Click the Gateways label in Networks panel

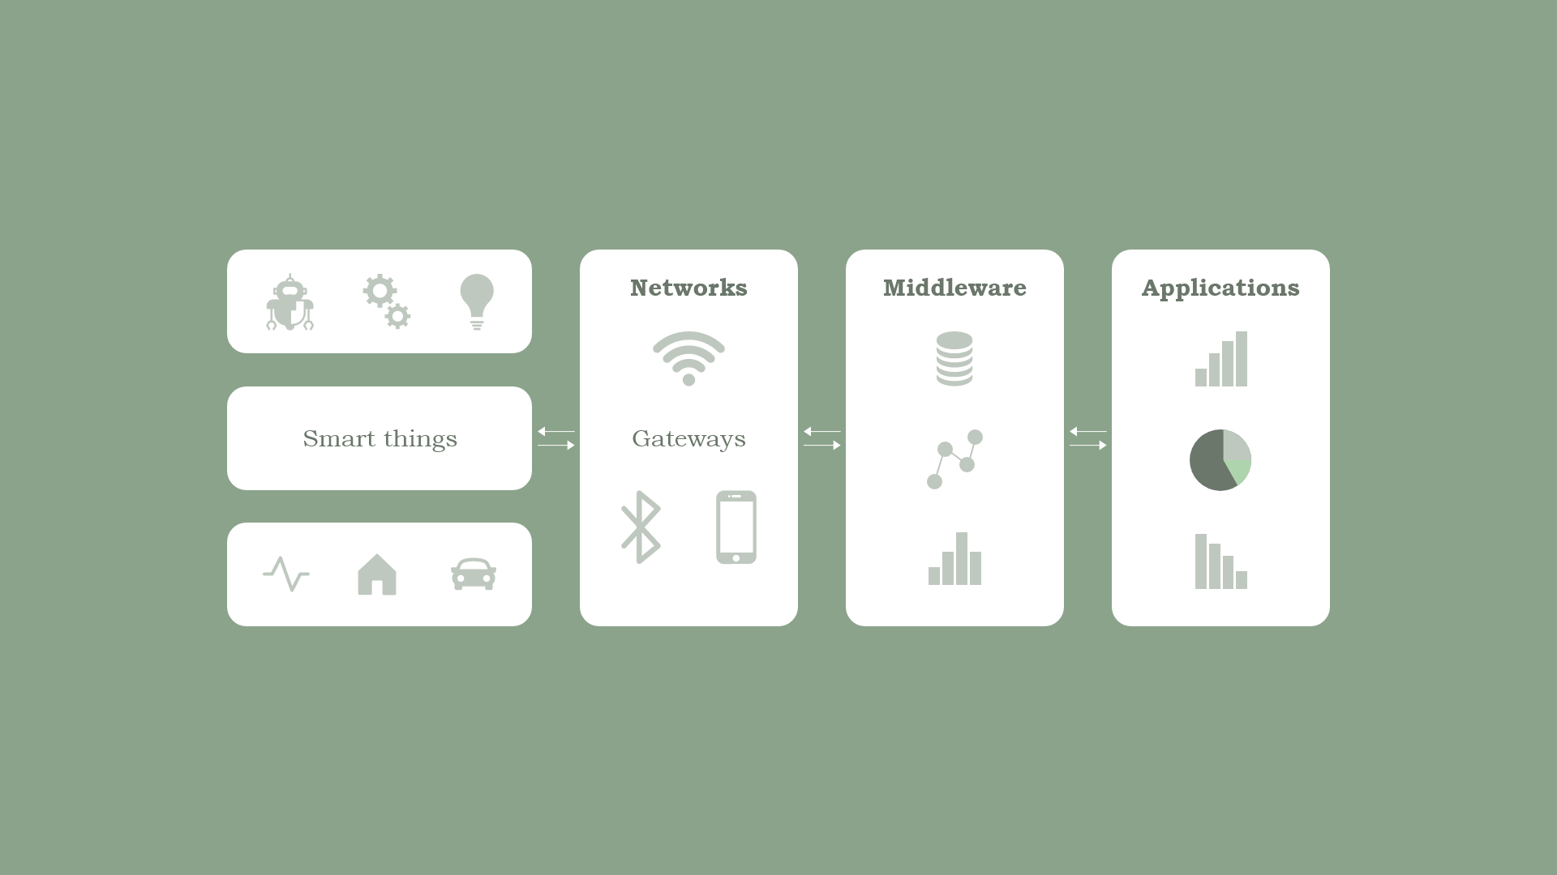pos(688,438)
